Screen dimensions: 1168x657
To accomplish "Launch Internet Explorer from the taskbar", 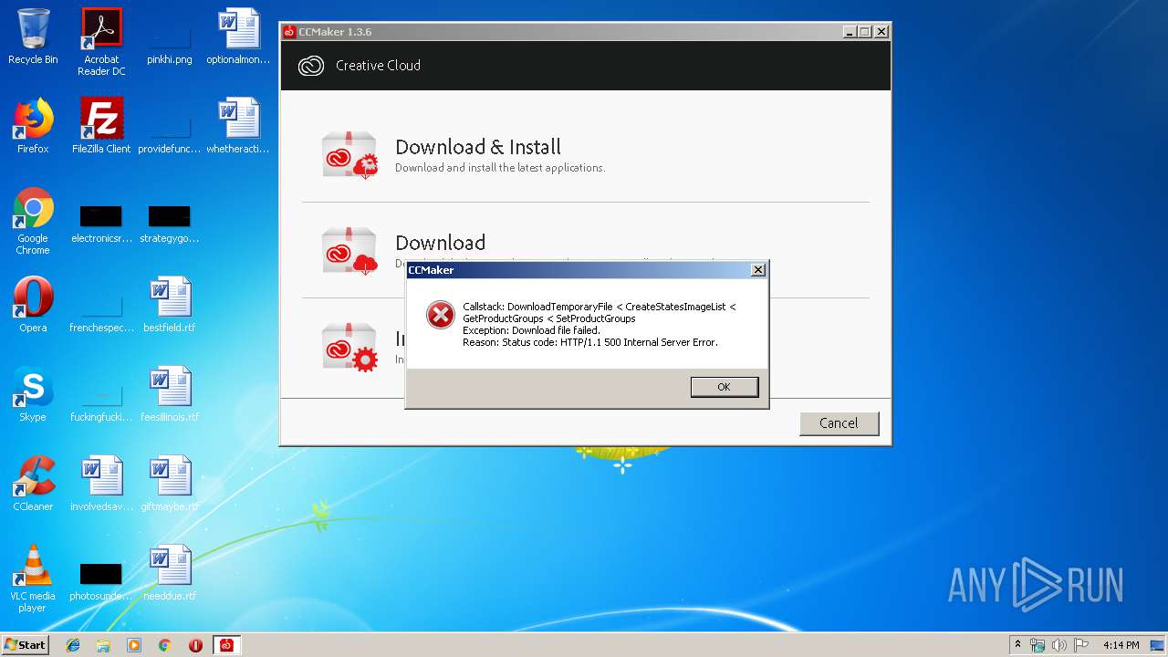I will coord(73,645).
